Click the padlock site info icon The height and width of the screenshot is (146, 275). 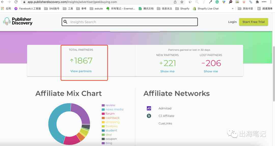pos(24,2)
